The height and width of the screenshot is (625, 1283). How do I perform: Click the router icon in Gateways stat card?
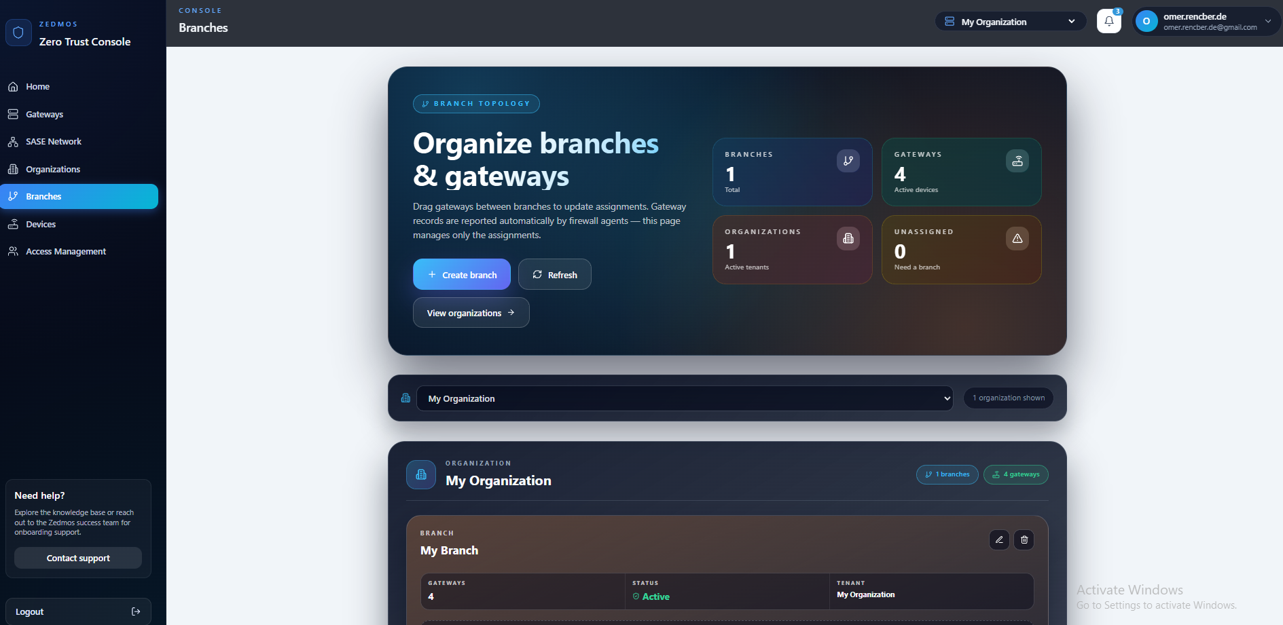(x=1017, y=161)
